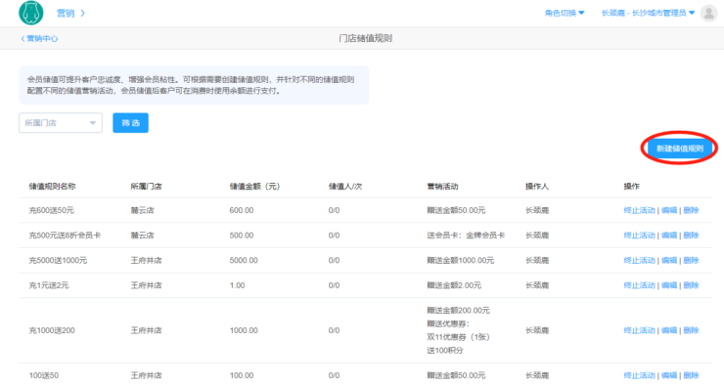Click 终止活动 for 100送50
This screenshot has height=387, width=724.
(x=639, y=375)
